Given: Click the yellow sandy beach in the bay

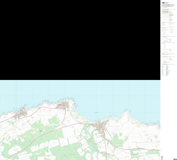Looking at the screenshot, I should (81, 116).
